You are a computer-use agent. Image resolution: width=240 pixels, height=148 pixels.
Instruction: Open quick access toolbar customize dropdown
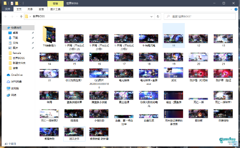click(20, 4)
